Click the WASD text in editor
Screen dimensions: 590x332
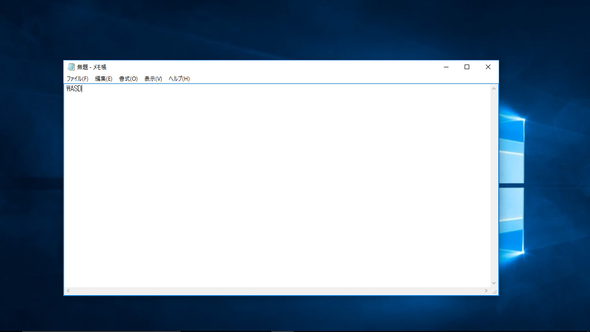[74, 89]
